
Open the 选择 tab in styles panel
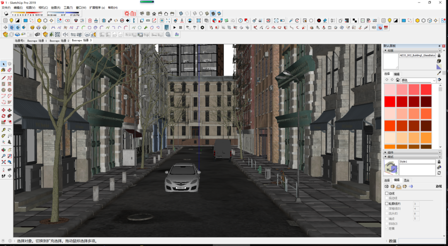387,180
